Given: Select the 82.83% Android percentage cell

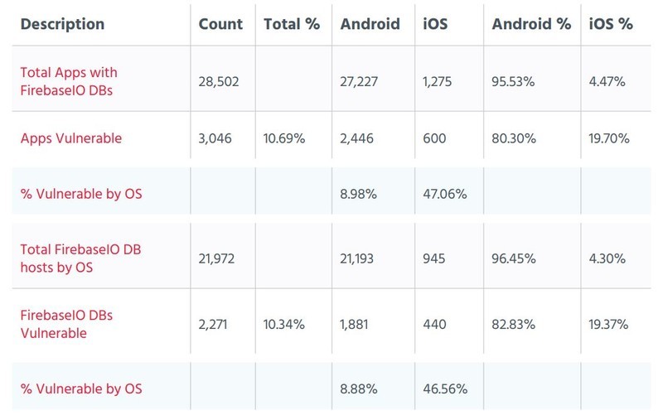Looking at the screenshot, I should tap(513, 325).
